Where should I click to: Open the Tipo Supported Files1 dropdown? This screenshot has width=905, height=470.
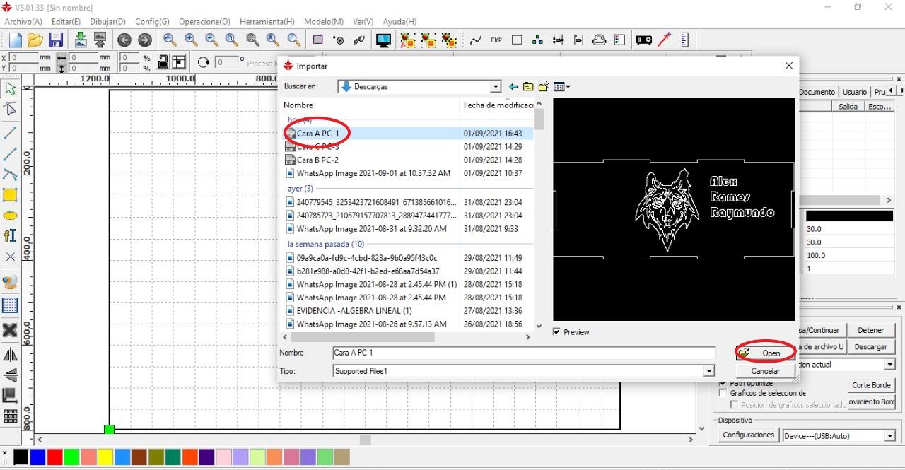[x=708, y=371]
